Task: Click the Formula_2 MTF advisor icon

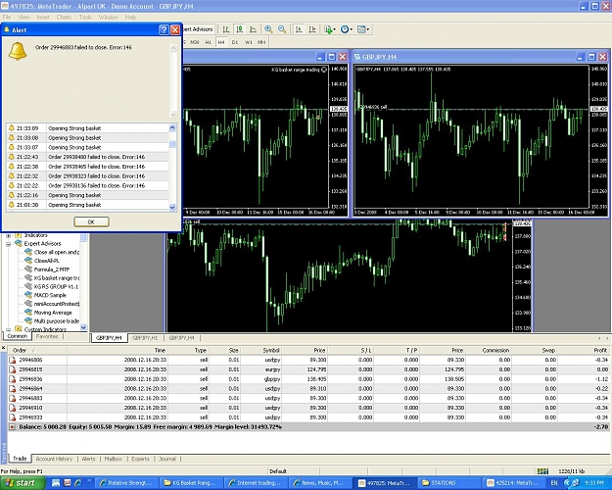Action: pyautogui.click(x=28, y=269)
